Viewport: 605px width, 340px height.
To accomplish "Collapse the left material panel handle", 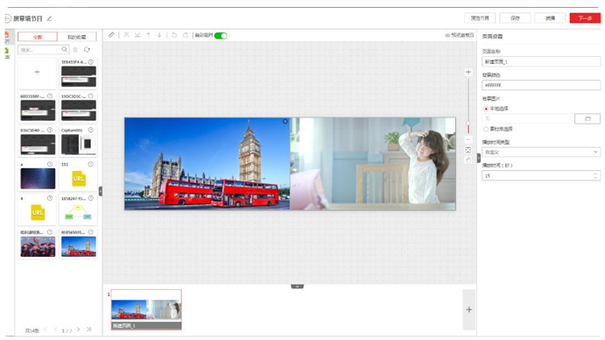I will click(x=101, y=191).
